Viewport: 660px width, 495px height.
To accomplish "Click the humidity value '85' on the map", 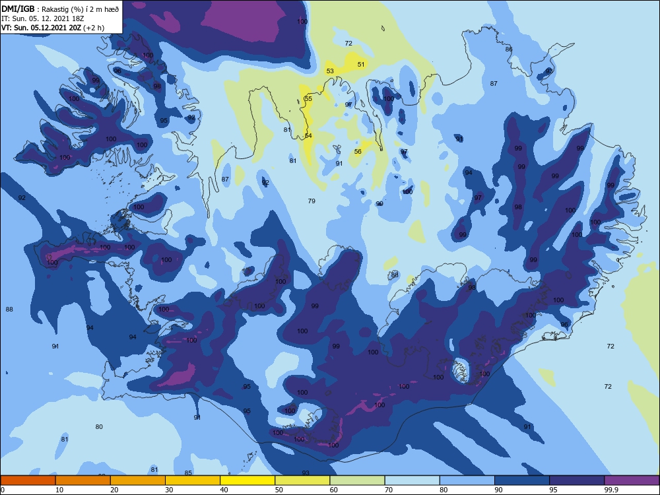I will pos(188,473).
